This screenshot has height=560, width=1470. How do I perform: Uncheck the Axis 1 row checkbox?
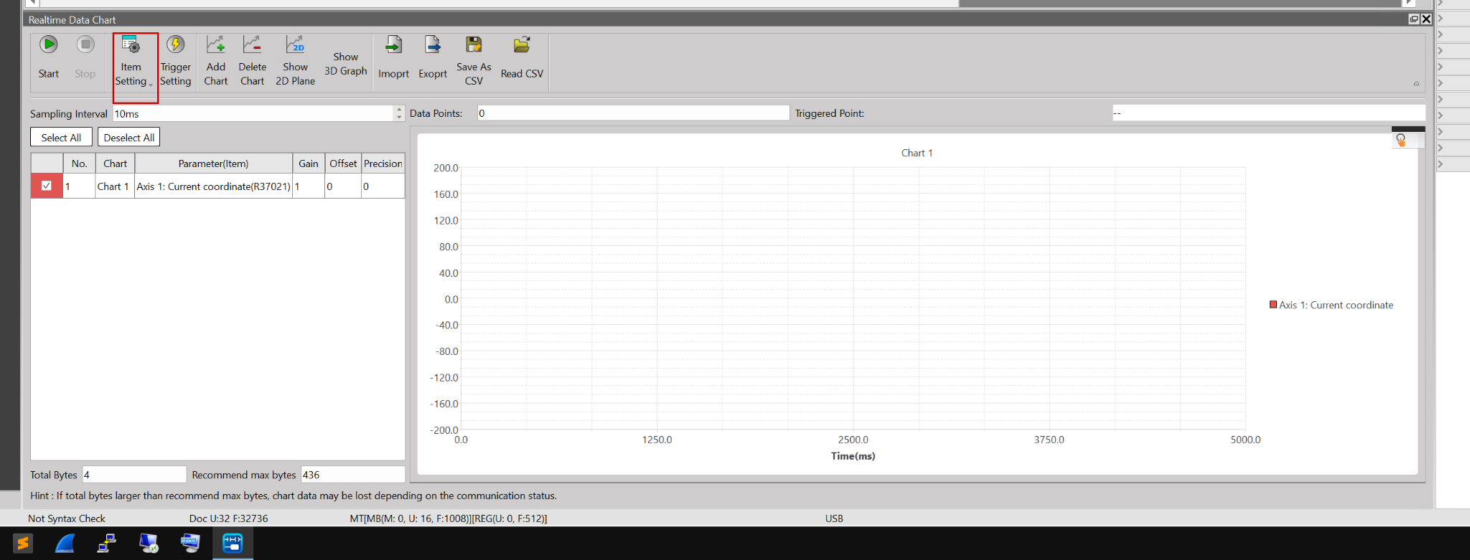tap(47, 186)
